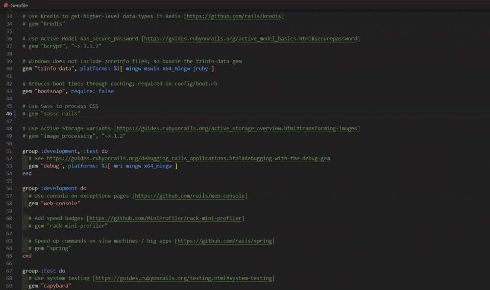The width and height of the screenshot is (490, 290).
Task: Open the rails spring GitHub link
Action: 225,241
